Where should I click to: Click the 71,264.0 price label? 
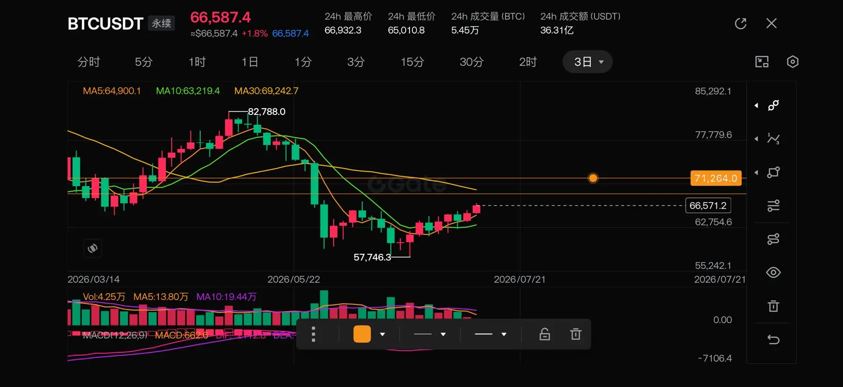click(x=716, y=178)
